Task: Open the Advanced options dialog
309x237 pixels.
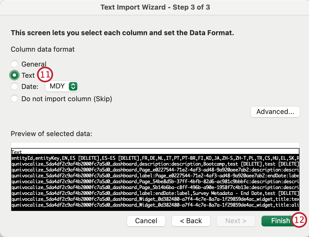Action: [x=275, y=112]
